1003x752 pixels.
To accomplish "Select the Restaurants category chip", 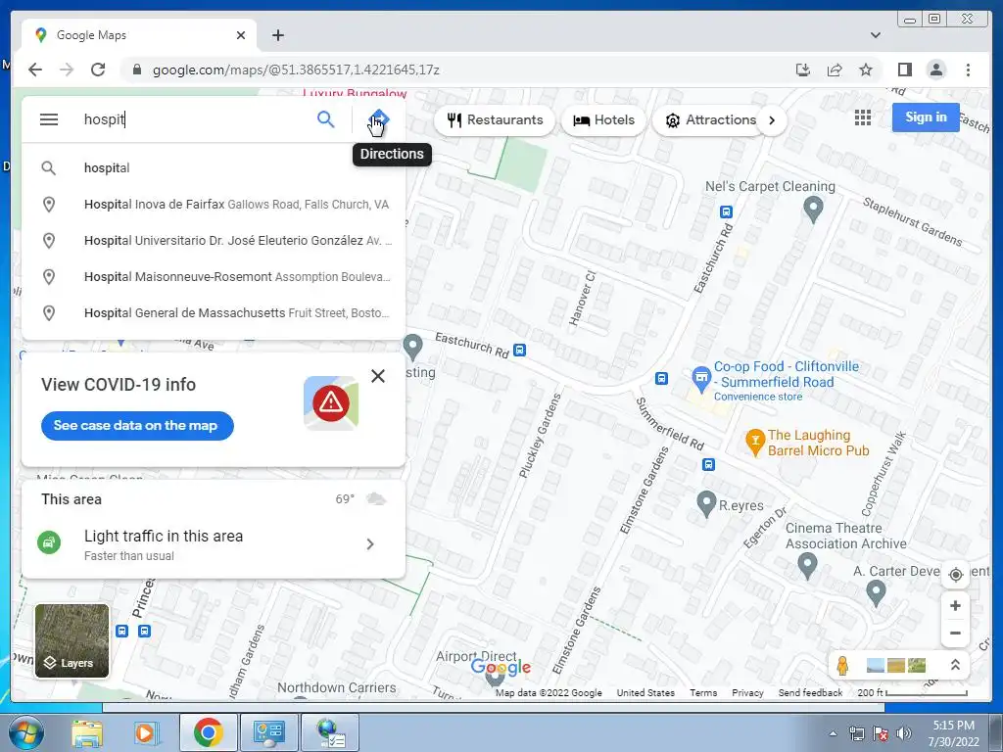I will 495,120.
